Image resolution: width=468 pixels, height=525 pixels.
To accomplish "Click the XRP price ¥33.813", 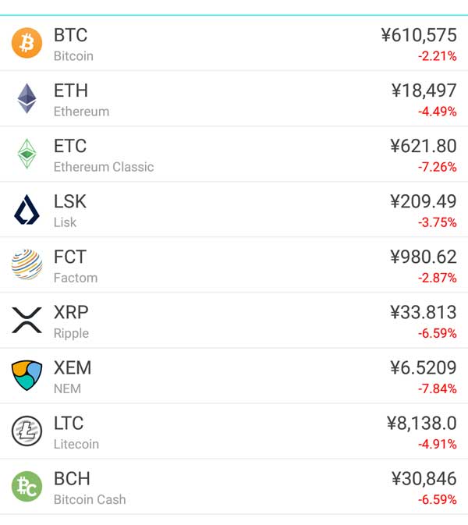I will (424, 312).
